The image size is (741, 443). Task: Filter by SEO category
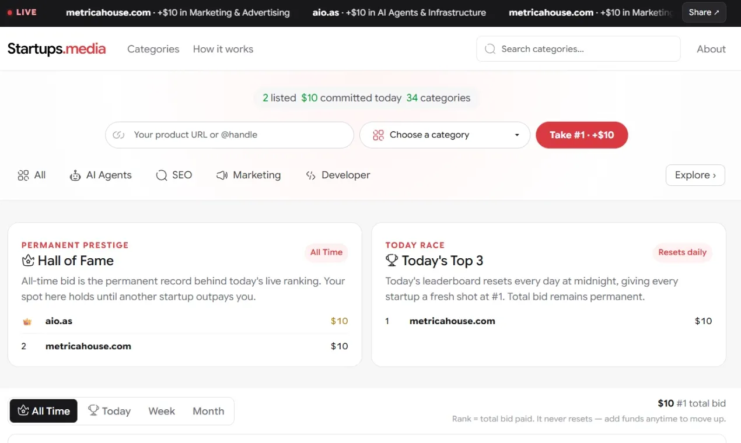[174, 175]
